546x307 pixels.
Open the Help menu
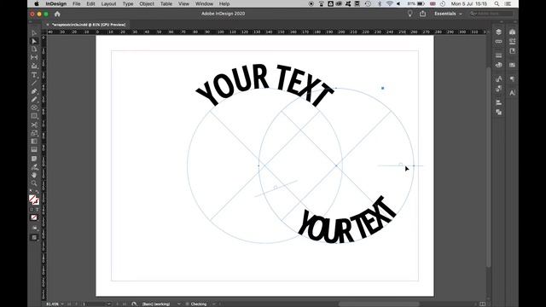click(x=224, y=3)
